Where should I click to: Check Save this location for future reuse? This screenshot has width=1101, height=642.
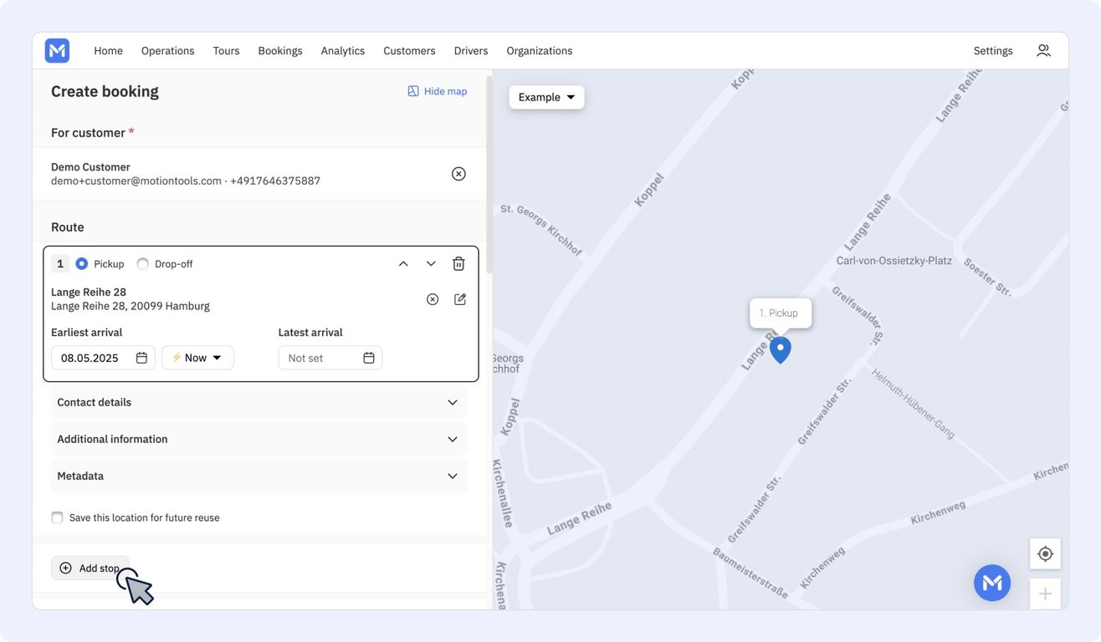(58, 517)
